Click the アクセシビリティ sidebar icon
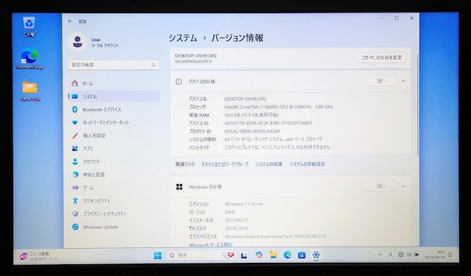471x276 pixels. (75, 201)
